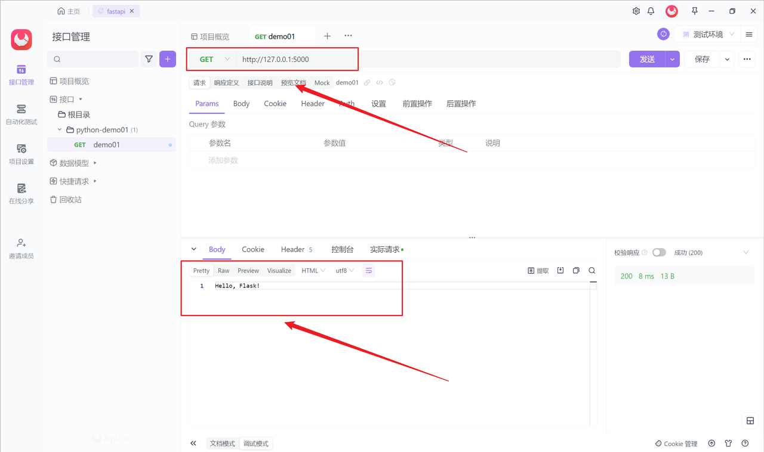764x452 pixels.
Task: 切换到底部的调试模式
Action: coord(256,443)
